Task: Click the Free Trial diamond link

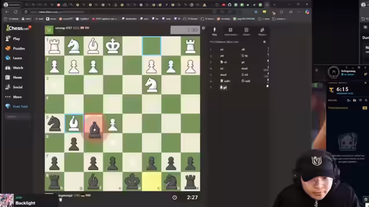Action: (x=17, y=106)
